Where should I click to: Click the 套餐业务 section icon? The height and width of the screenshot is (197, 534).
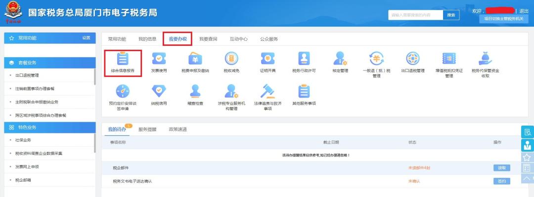(11, 63)
